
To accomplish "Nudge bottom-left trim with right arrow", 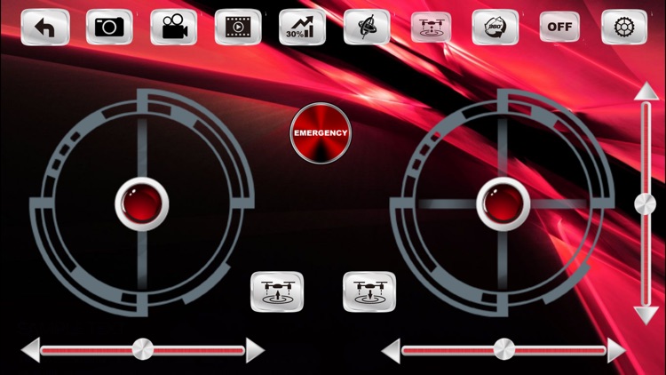I will point(255,350).
